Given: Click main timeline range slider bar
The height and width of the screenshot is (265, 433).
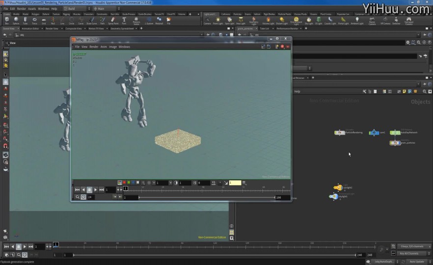Looking at the screenshot, I should (x=214, y=255).
